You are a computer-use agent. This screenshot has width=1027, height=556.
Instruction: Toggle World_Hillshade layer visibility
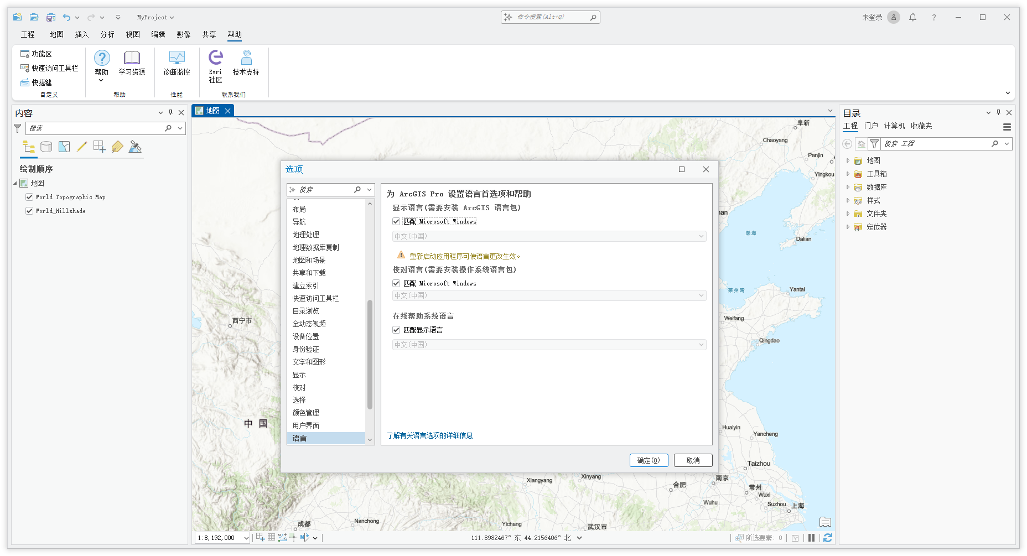pyautogui.click(x=29, y=211)
